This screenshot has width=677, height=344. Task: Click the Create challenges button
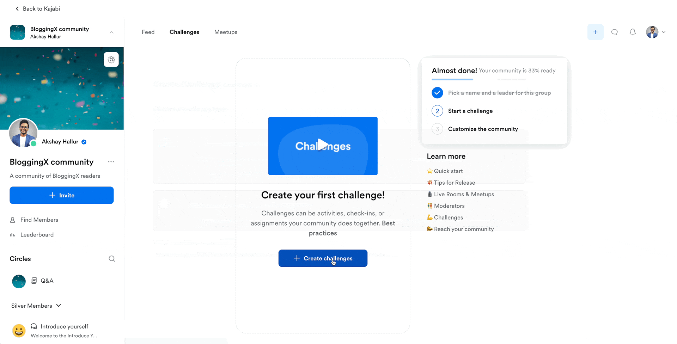(x=323, y=258)
